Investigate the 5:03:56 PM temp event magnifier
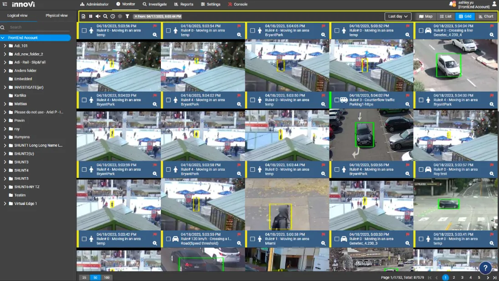 155,35
